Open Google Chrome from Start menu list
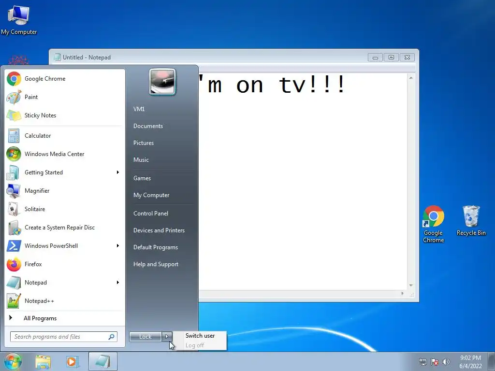This screenshot has height=371, width=495. [64, 79]
